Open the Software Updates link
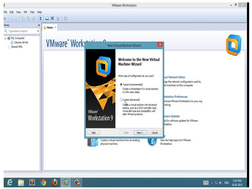The height and width of the screenshot is (189, 252). tap(172, 116)
